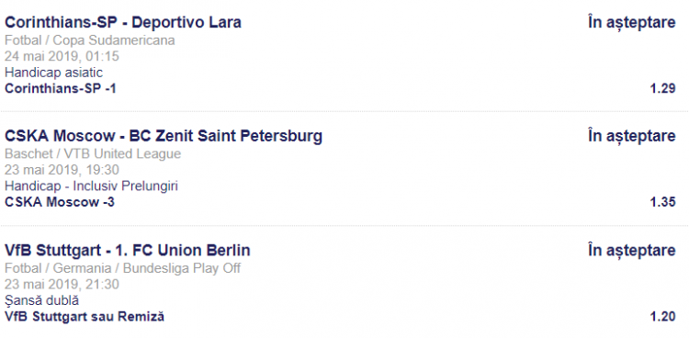Select the Fotbal / Copa Sudamericana category
The height and width of the screenshot is (338, 689).
90,40
